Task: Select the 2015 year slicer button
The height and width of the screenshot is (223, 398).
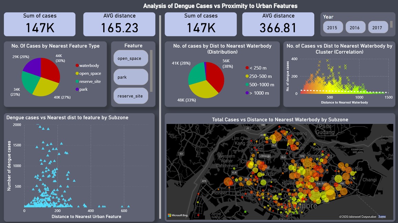Action: coord(333,28)
